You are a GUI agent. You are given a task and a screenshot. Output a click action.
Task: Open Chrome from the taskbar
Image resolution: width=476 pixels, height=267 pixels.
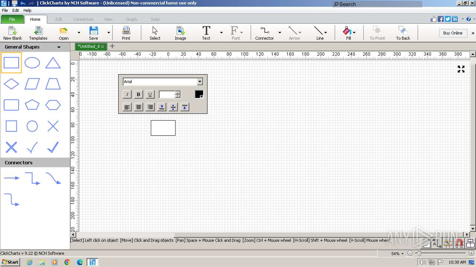67,262
